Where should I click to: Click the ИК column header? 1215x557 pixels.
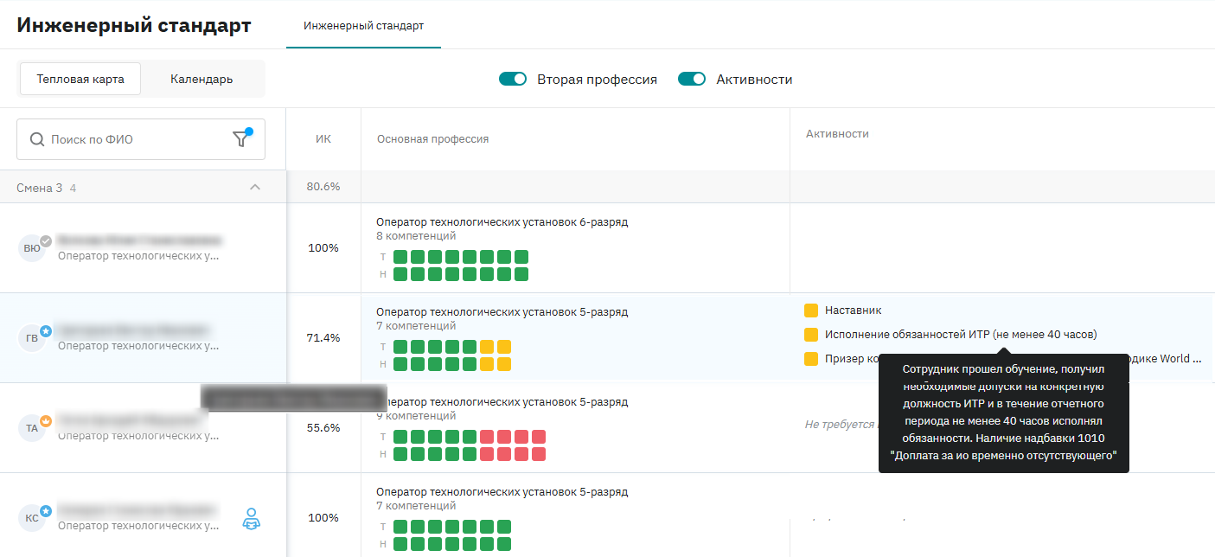tap(323, 138)
